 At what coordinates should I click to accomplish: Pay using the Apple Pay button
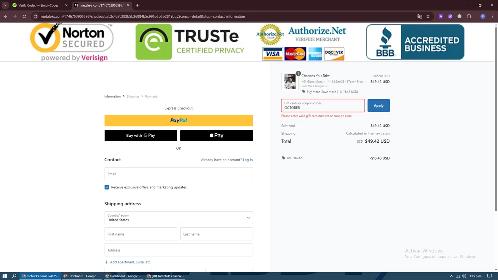pyautogui.click(x=216, y=135)
